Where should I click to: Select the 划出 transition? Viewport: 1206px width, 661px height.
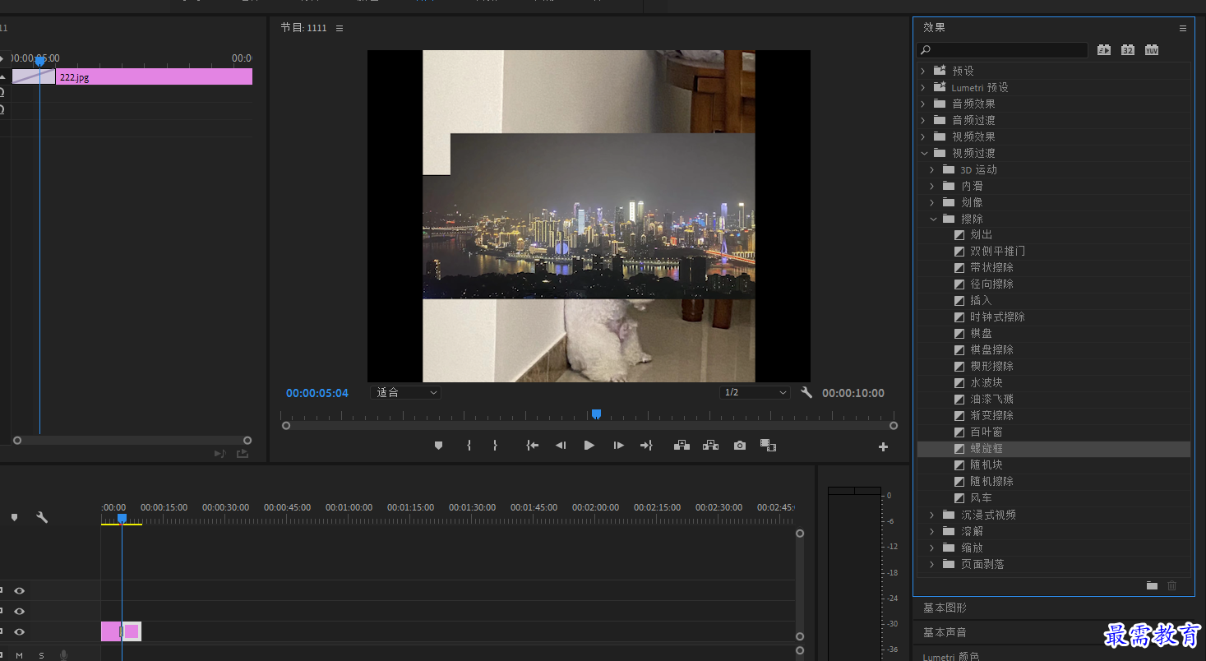pos(982,234)
